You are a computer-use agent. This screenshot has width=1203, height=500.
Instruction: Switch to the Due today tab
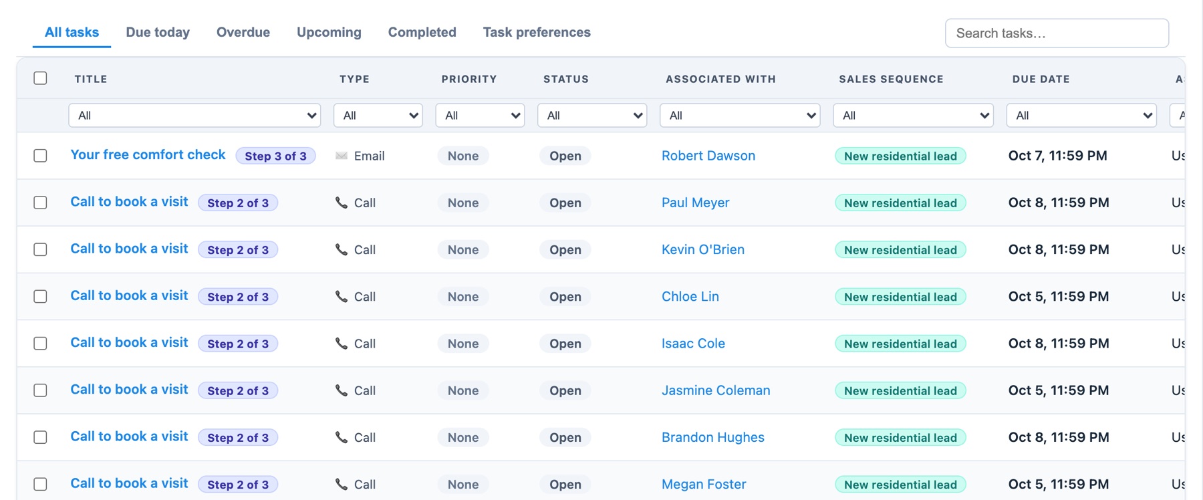tap(158, 32)
